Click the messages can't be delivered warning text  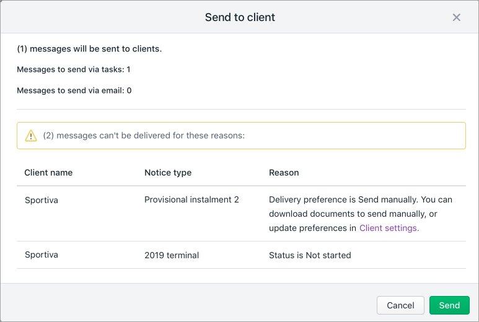click(144, 136)
